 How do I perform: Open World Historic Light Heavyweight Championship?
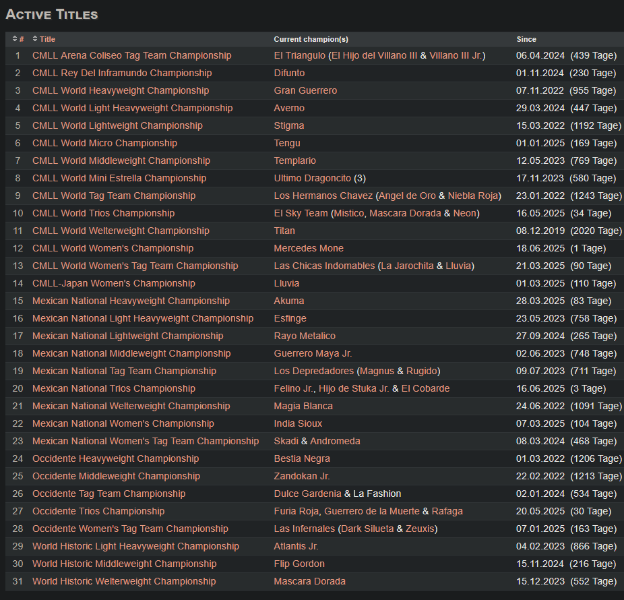tap(135, 546)
